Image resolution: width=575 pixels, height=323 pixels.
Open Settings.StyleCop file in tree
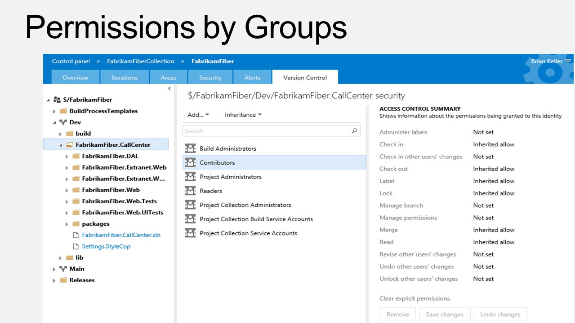(106, 246)
